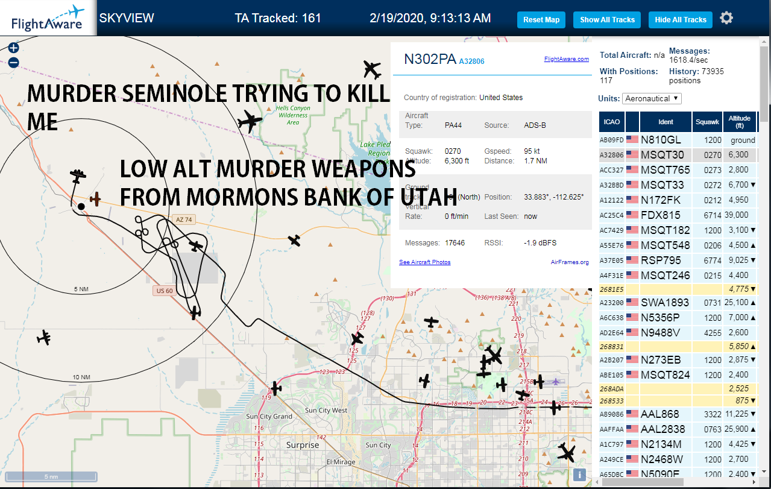Image resolution: width=771 pixels, height=489 pixels.
Task: Click the Reset Map button
Action: coord(541,20)
